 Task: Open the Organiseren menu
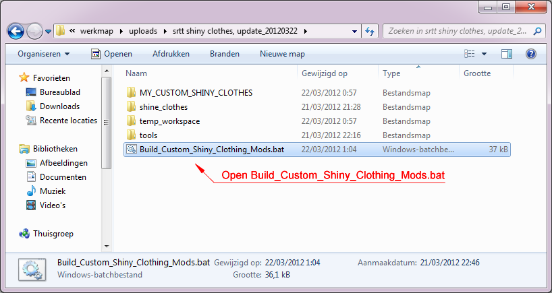(x=44, y=54)
